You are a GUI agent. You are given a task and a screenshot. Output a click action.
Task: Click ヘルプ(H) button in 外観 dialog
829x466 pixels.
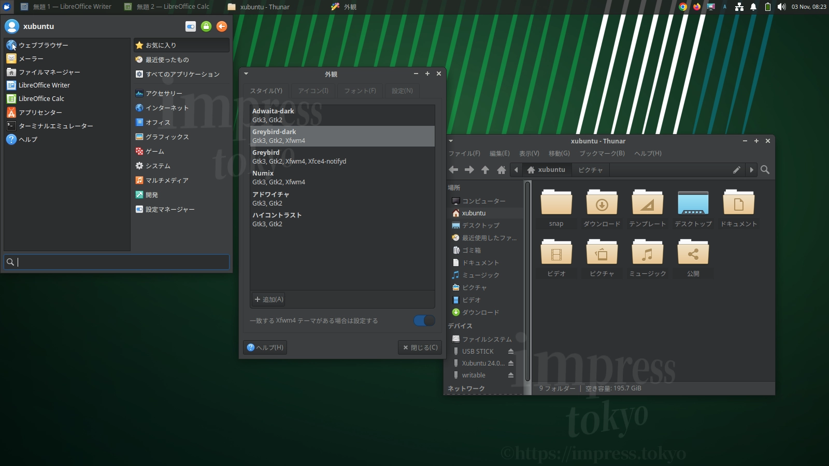(265, 347)
